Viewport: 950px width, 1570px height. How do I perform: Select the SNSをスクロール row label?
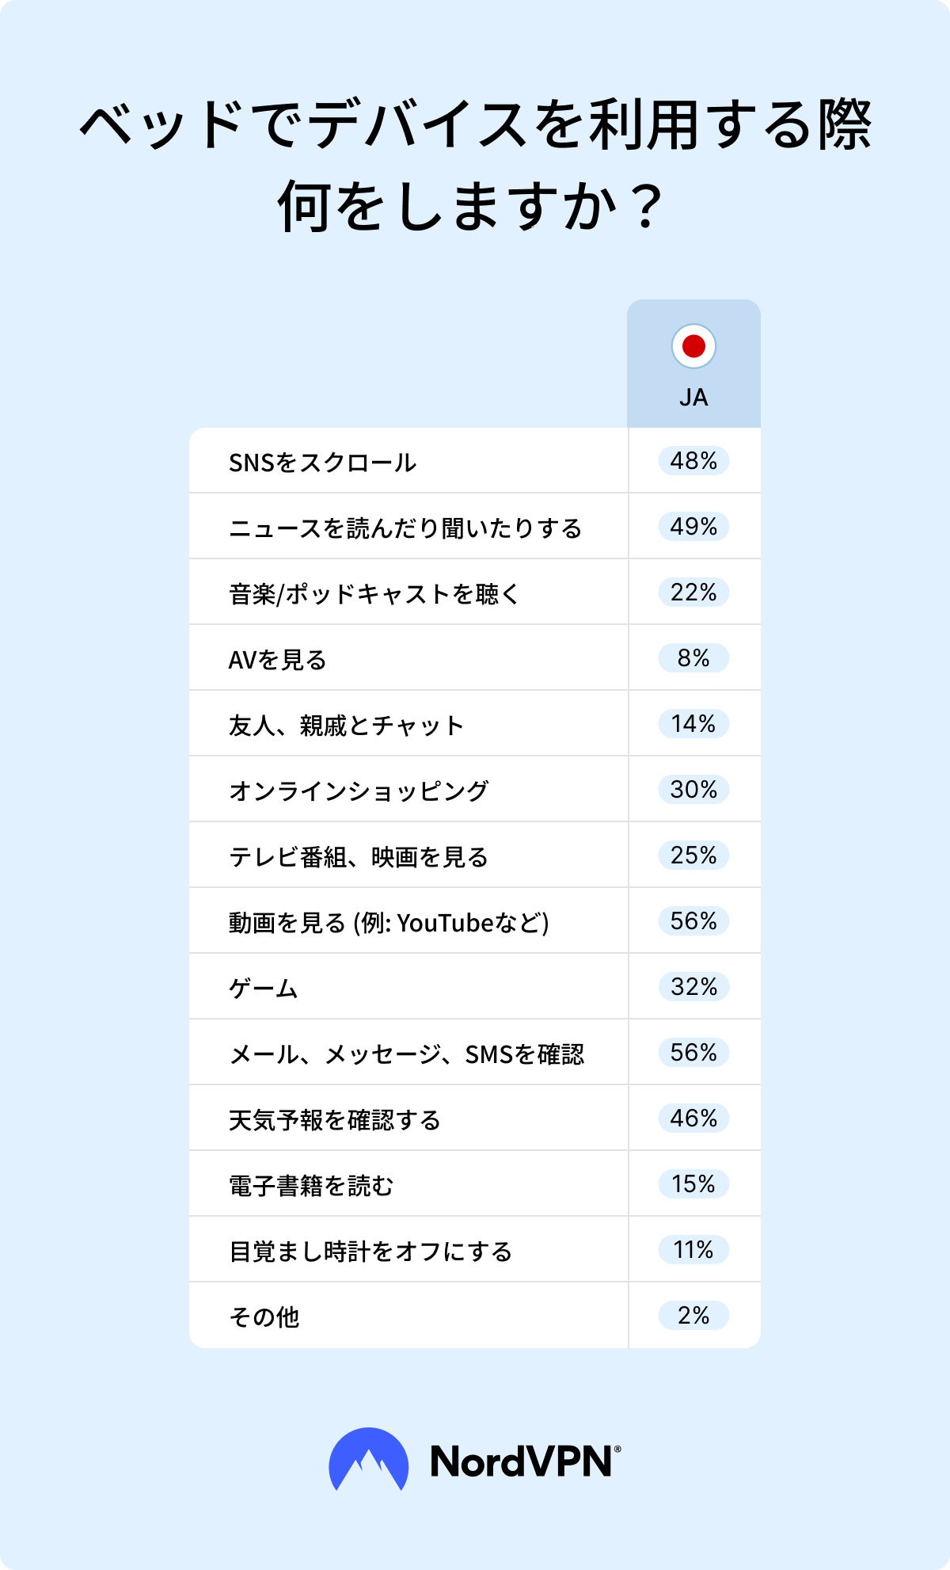[322, 463]
